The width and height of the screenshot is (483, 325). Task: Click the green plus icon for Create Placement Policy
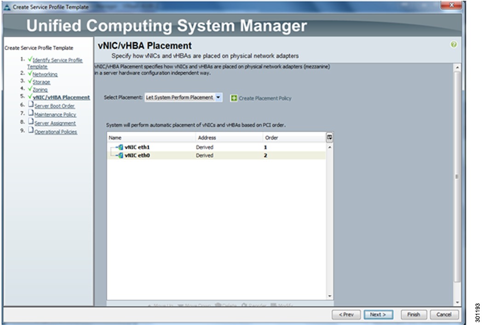coord(234,98)
